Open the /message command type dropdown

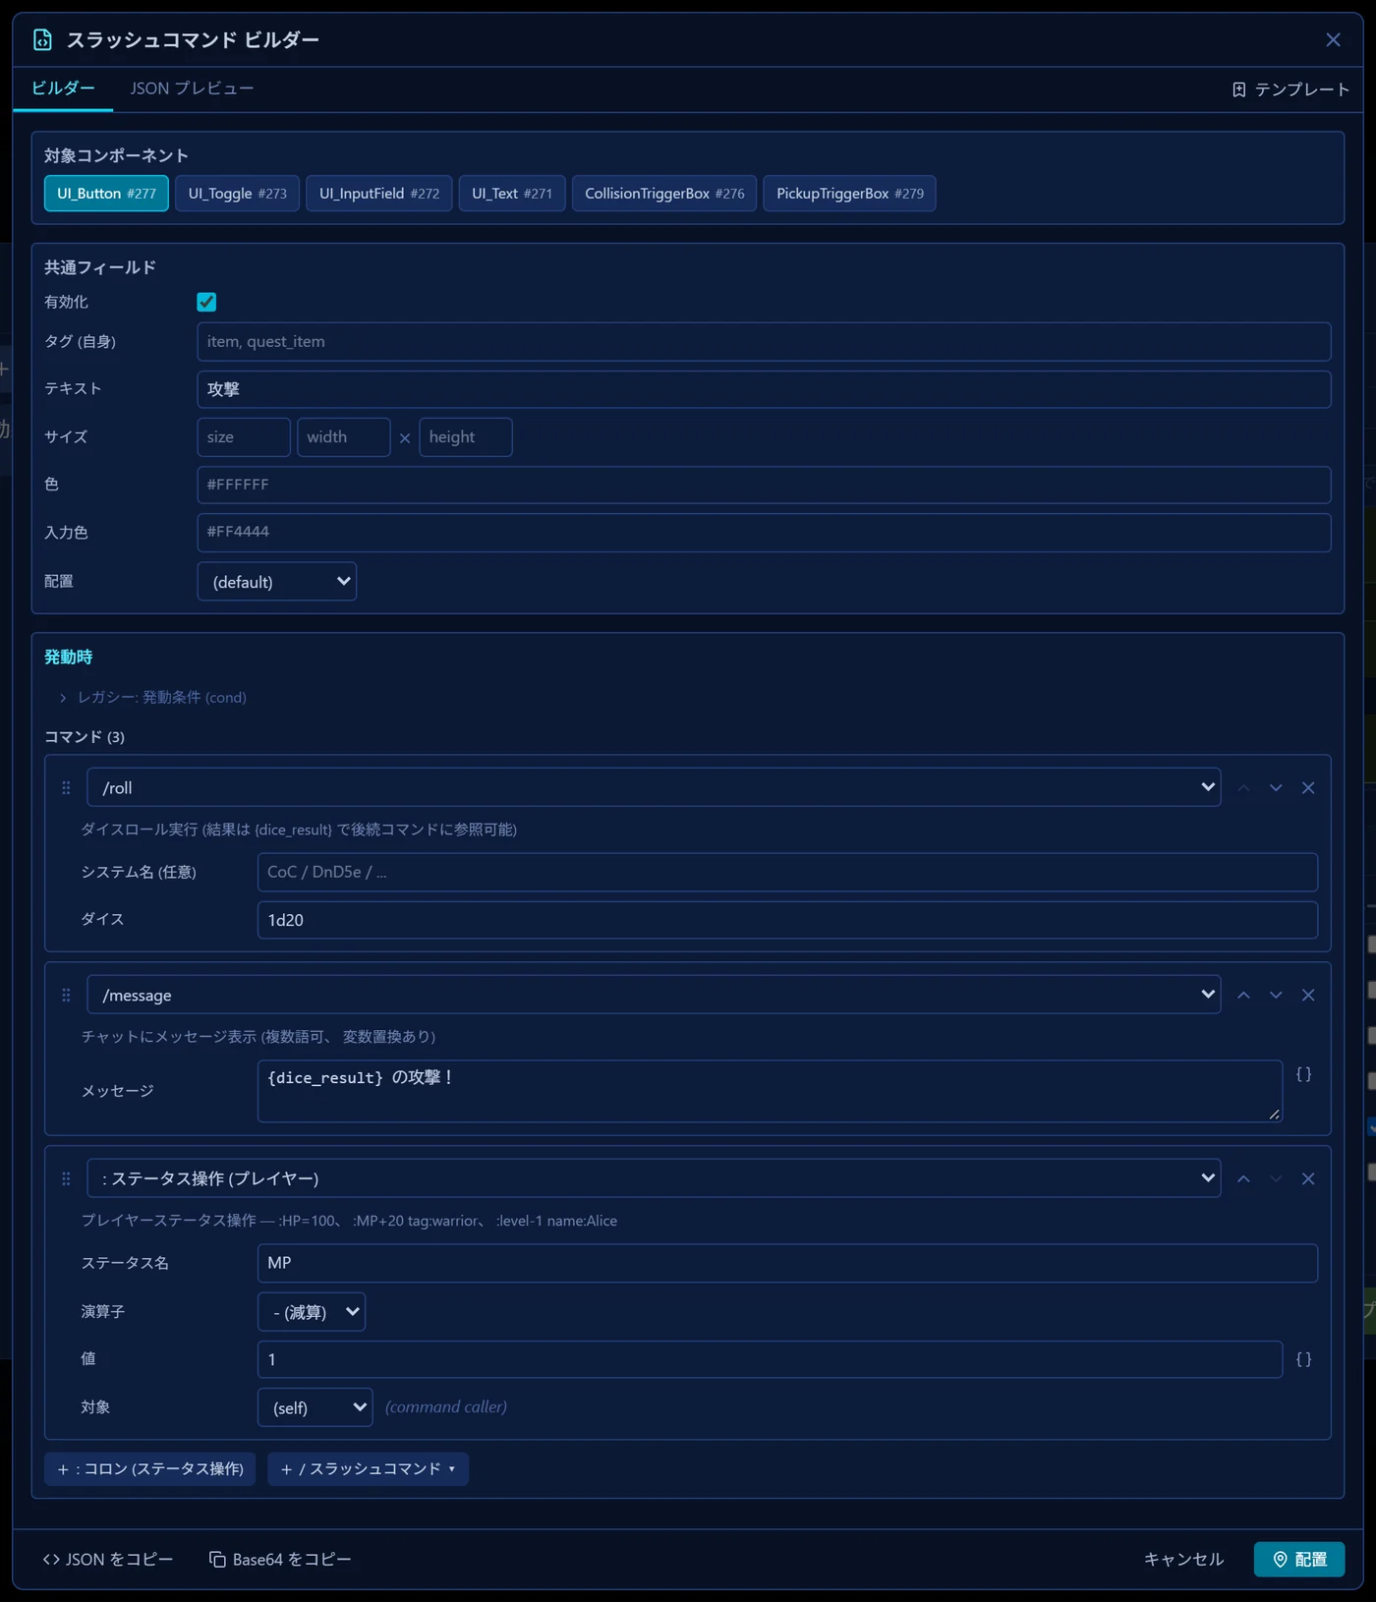(654, 995)
